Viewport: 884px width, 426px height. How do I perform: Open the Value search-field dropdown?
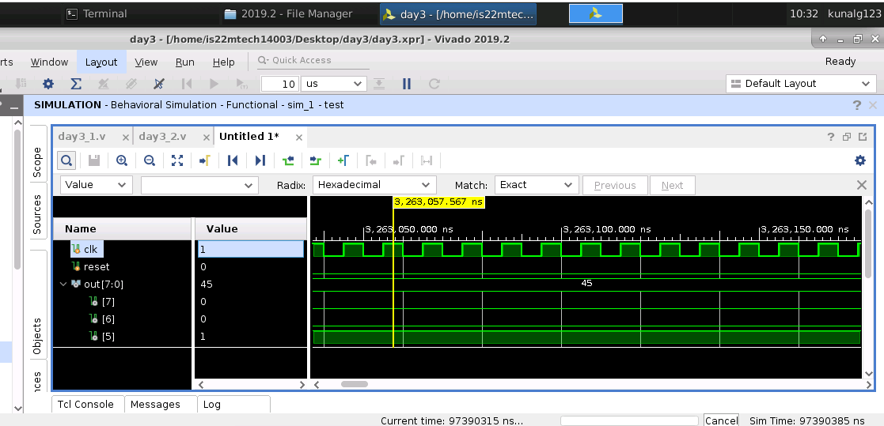point(97,185)
